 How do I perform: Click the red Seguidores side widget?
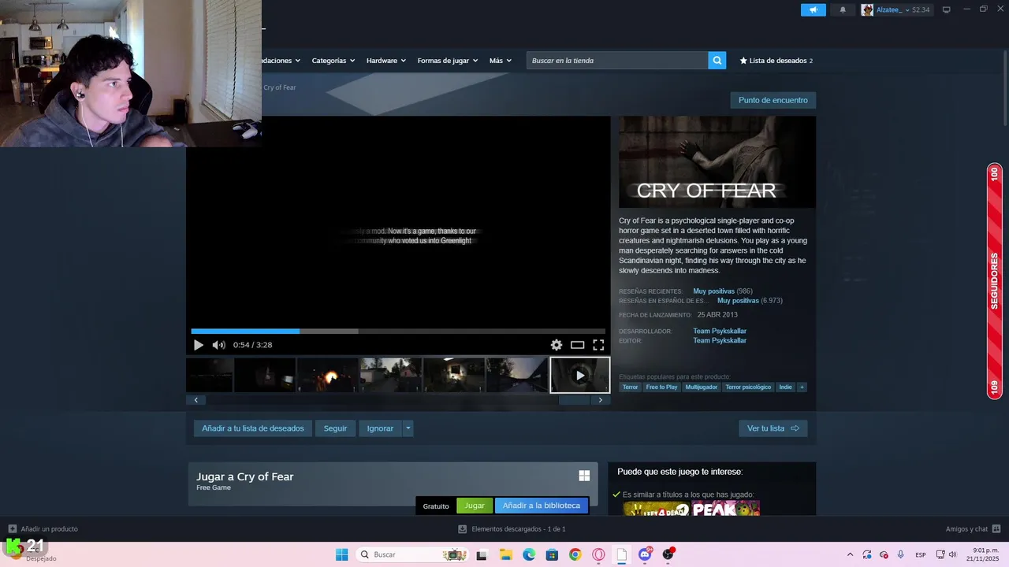[994, 281]
